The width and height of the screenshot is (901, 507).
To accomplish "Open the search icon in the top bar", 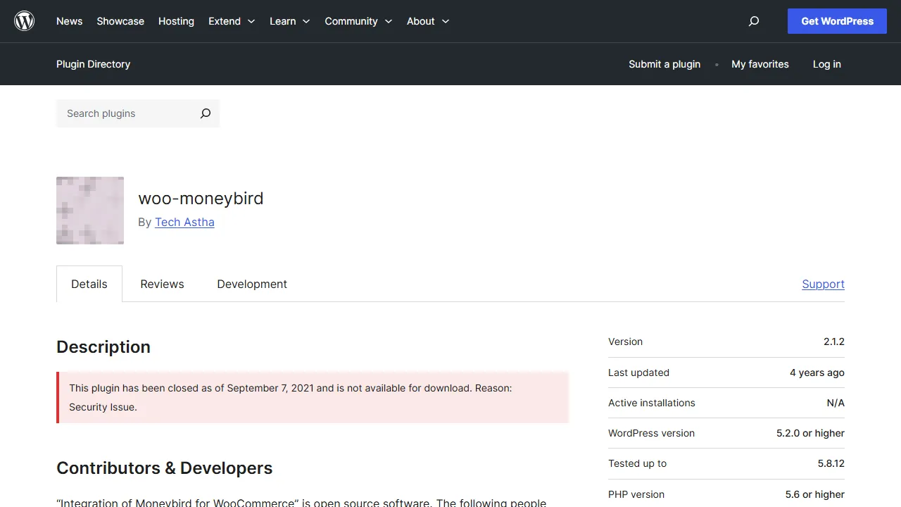I will 754,21.
